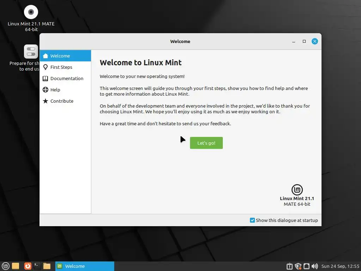This screenshot has height=271, width=361.
Task: Click the Welcome title bar text
Action: pyautogui.click(x=180, y=42)
